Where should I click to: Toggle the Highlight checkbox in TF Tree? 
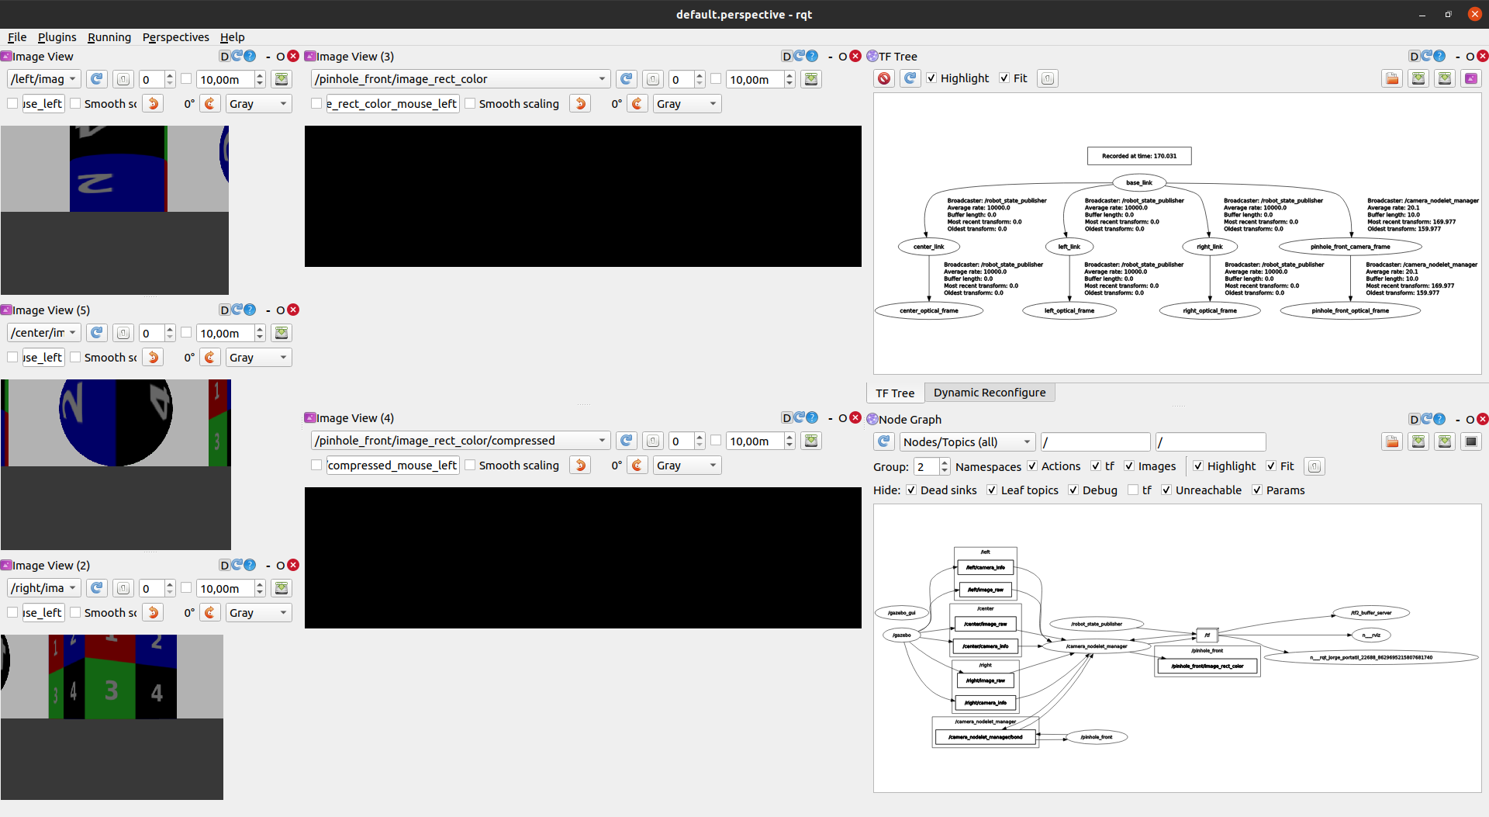click(931, 78)
